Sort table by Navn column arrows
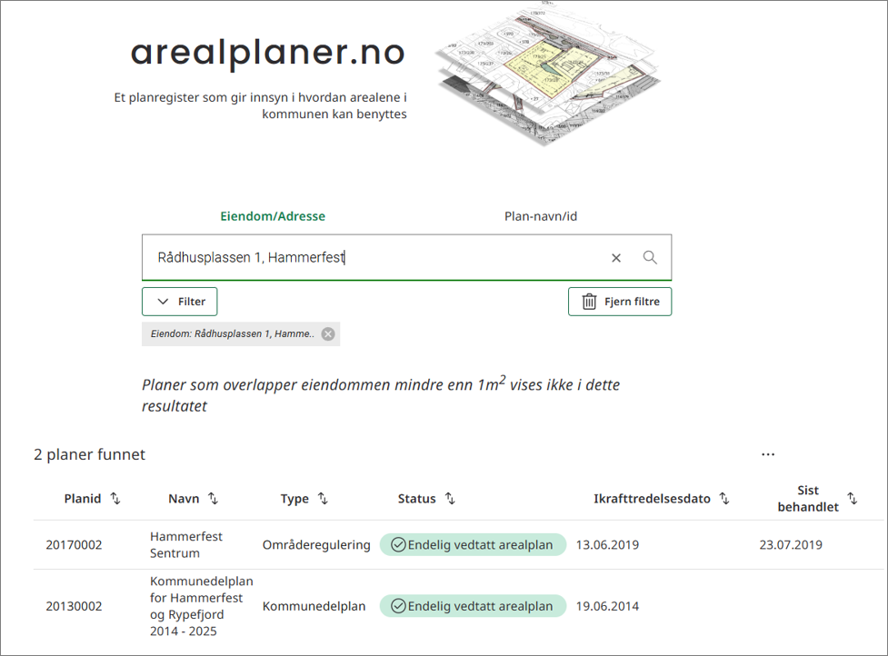Viewport: 888px width, 656px height. [x=213, y=498]
